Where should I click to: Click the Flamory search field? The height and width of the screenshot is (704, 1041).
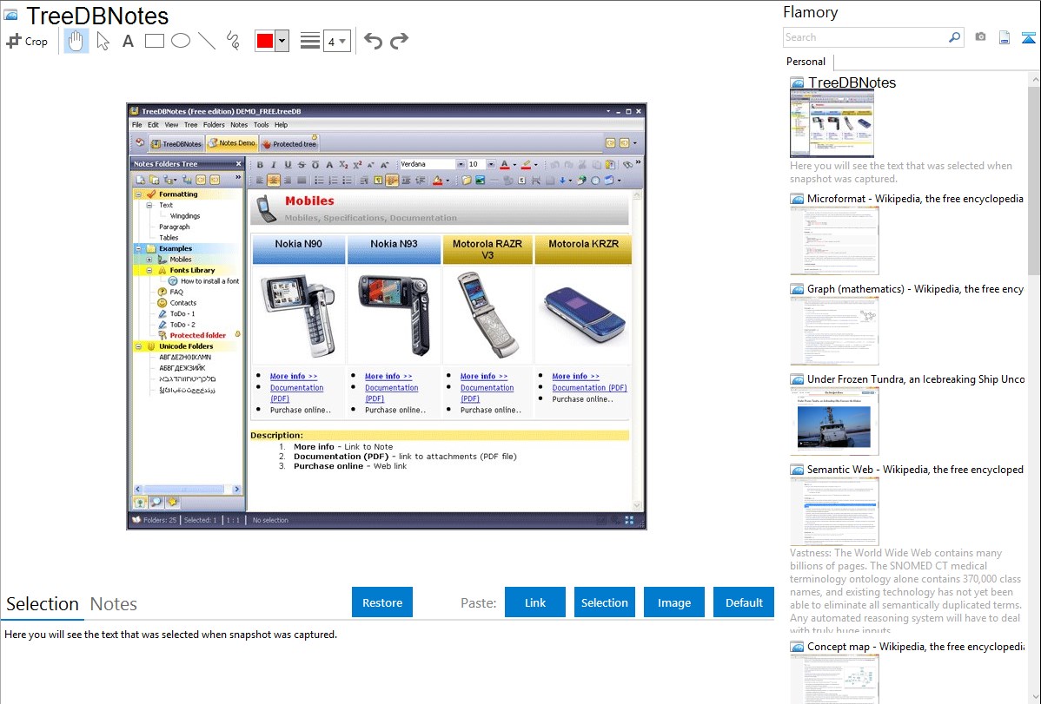coord(865,37)
